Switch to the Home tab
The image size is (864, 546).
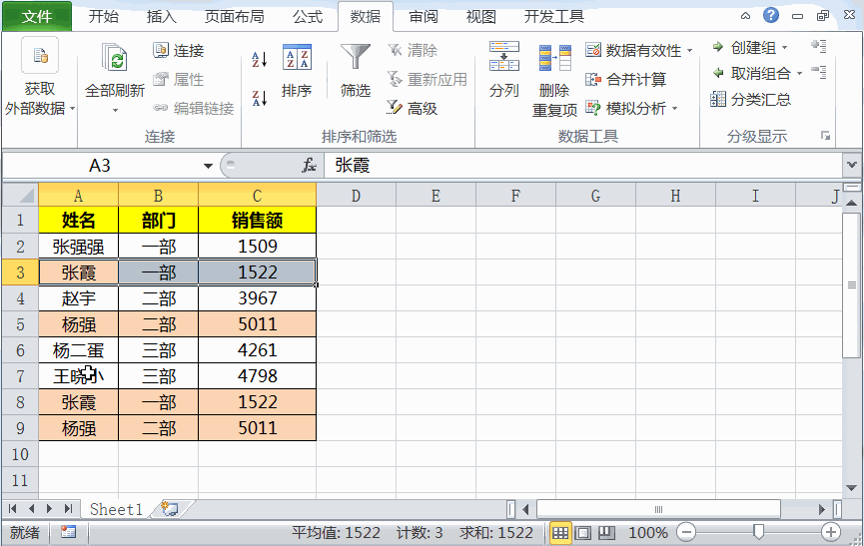click(x=104, y=17)
